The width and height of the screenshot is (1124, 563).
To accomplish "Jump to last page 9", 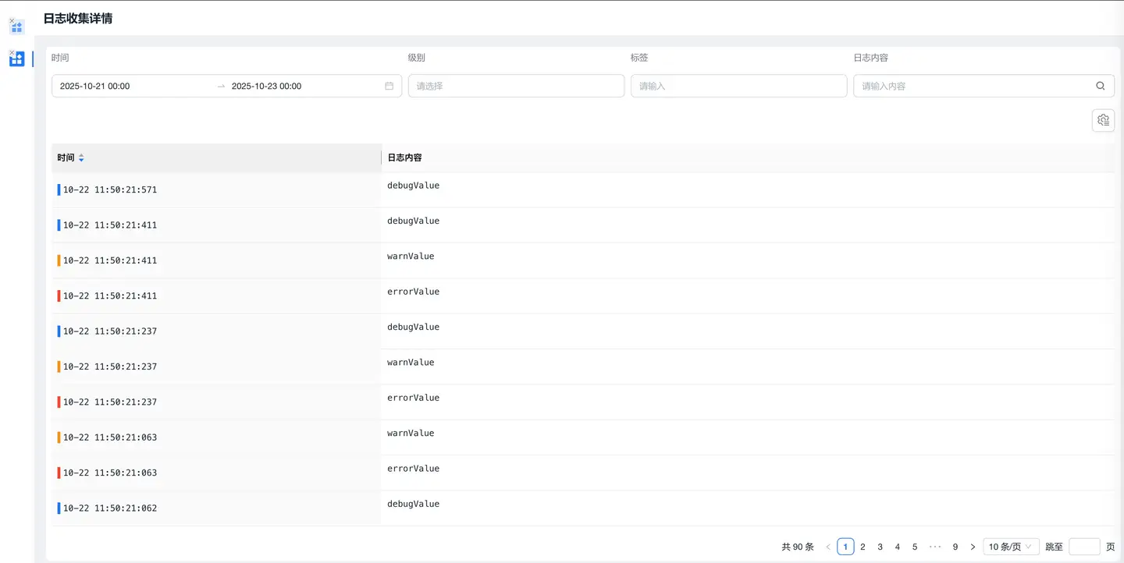I will [x=955, y=547].
